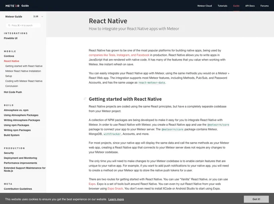Click the Guide label next to the logo
Screen dimensions: 274x204
(x=25, y=6)
